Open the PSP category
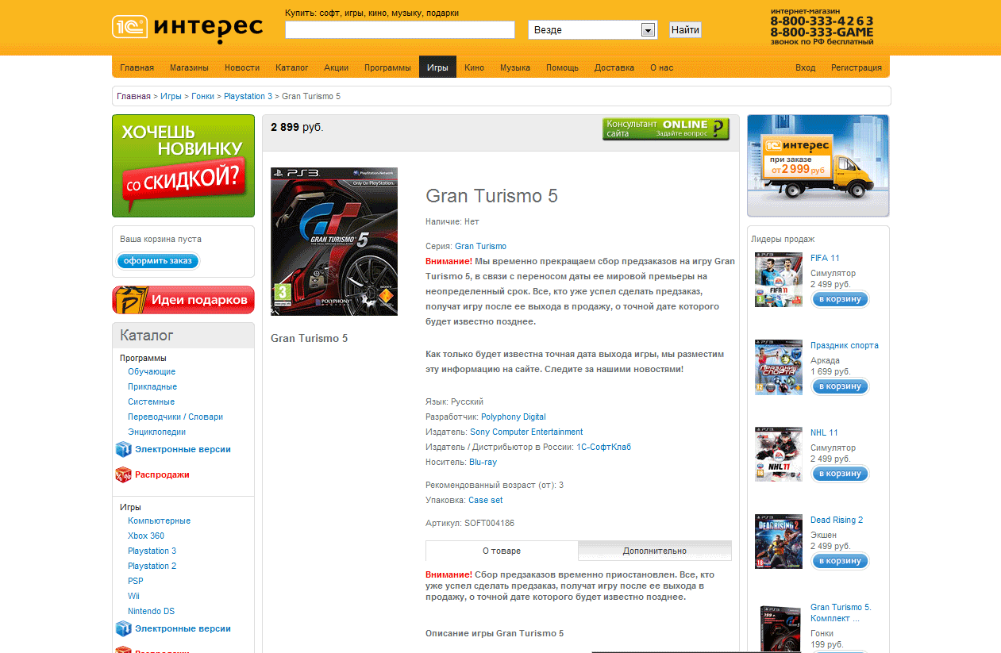 pos(136,581)
